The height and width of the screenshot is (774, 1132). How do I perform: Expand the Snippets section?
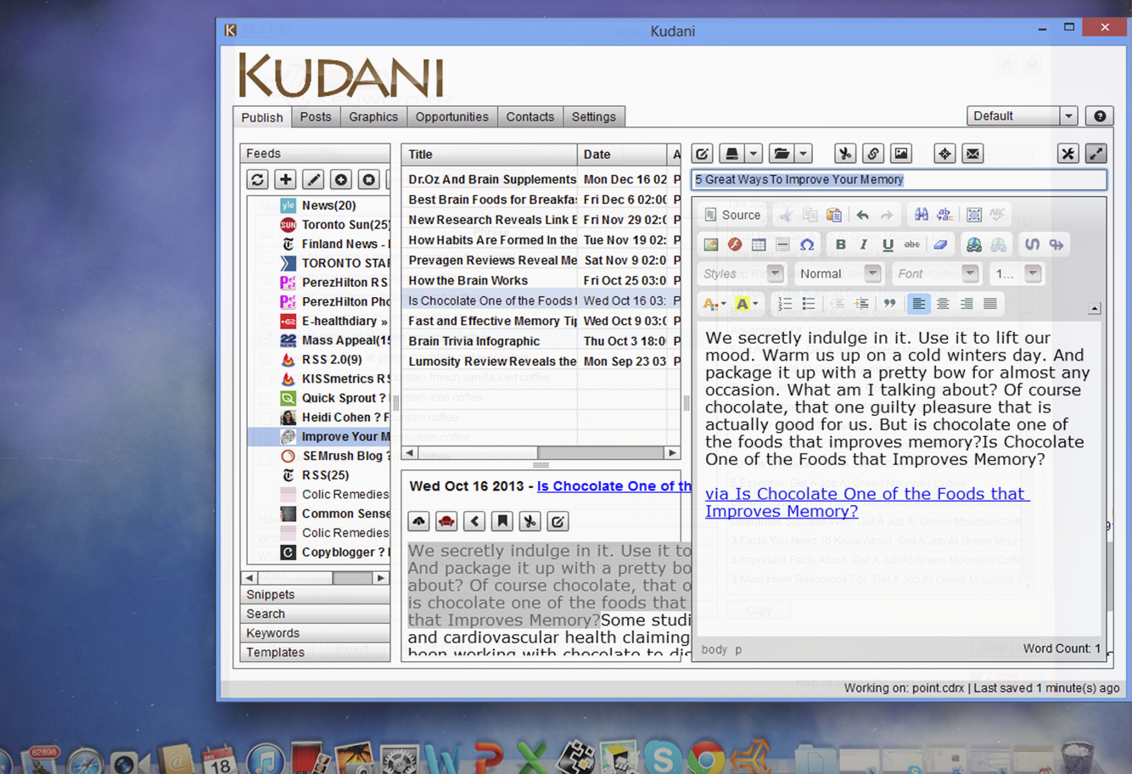[315, 594]
